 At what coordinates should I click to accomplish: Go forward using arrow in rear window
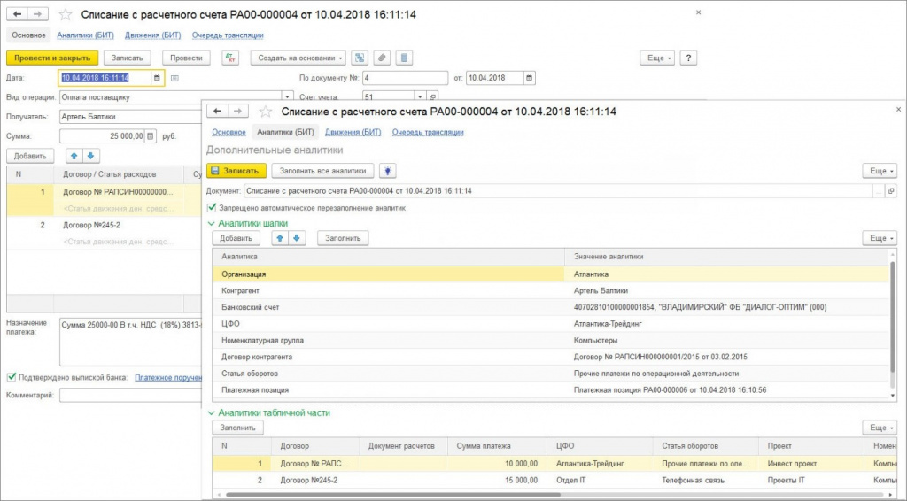(x=37, y=14)
